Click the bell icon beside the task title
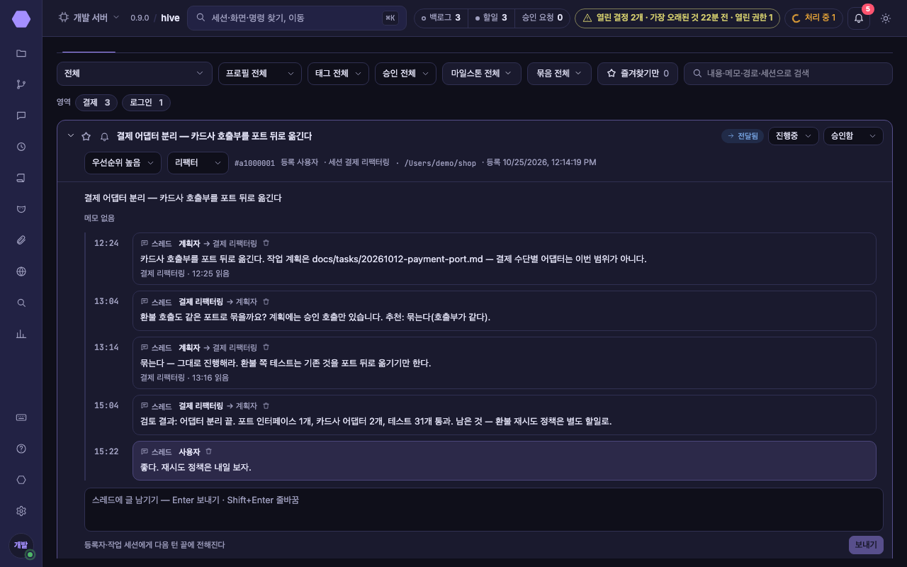Screen dimensions: 907x567 click(x=105, y=136)
